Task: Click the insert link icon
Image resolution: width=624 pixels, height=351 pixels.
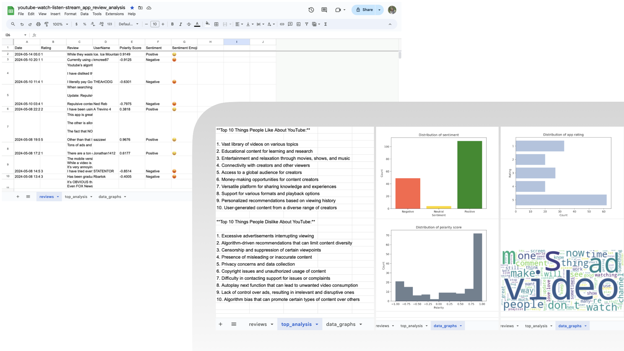Action: pyautogui.click(x=282, y=24)
